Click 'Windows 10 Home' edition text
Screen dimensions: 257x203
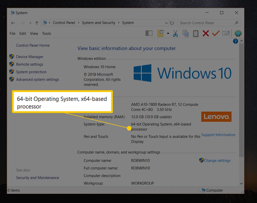click(99, 67)
